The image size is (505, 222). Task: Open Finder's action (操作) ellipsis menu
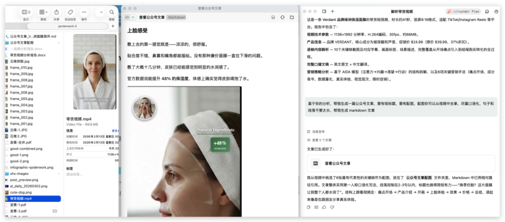pos(84,12)
